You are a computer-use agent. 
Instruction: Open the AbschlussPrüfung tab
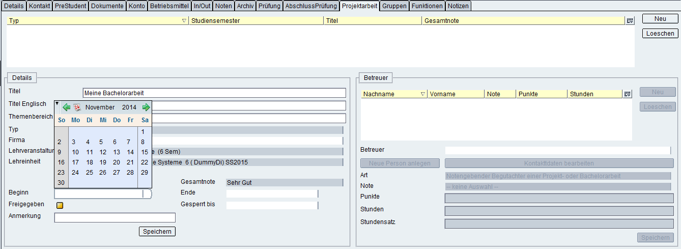311,6
